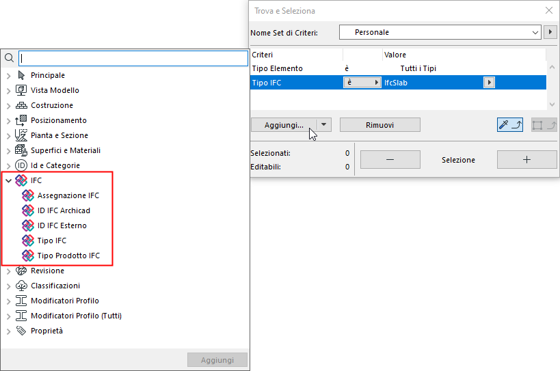
Task: Click the Id e Categorie icon
Action: click(x=21, y=165)
